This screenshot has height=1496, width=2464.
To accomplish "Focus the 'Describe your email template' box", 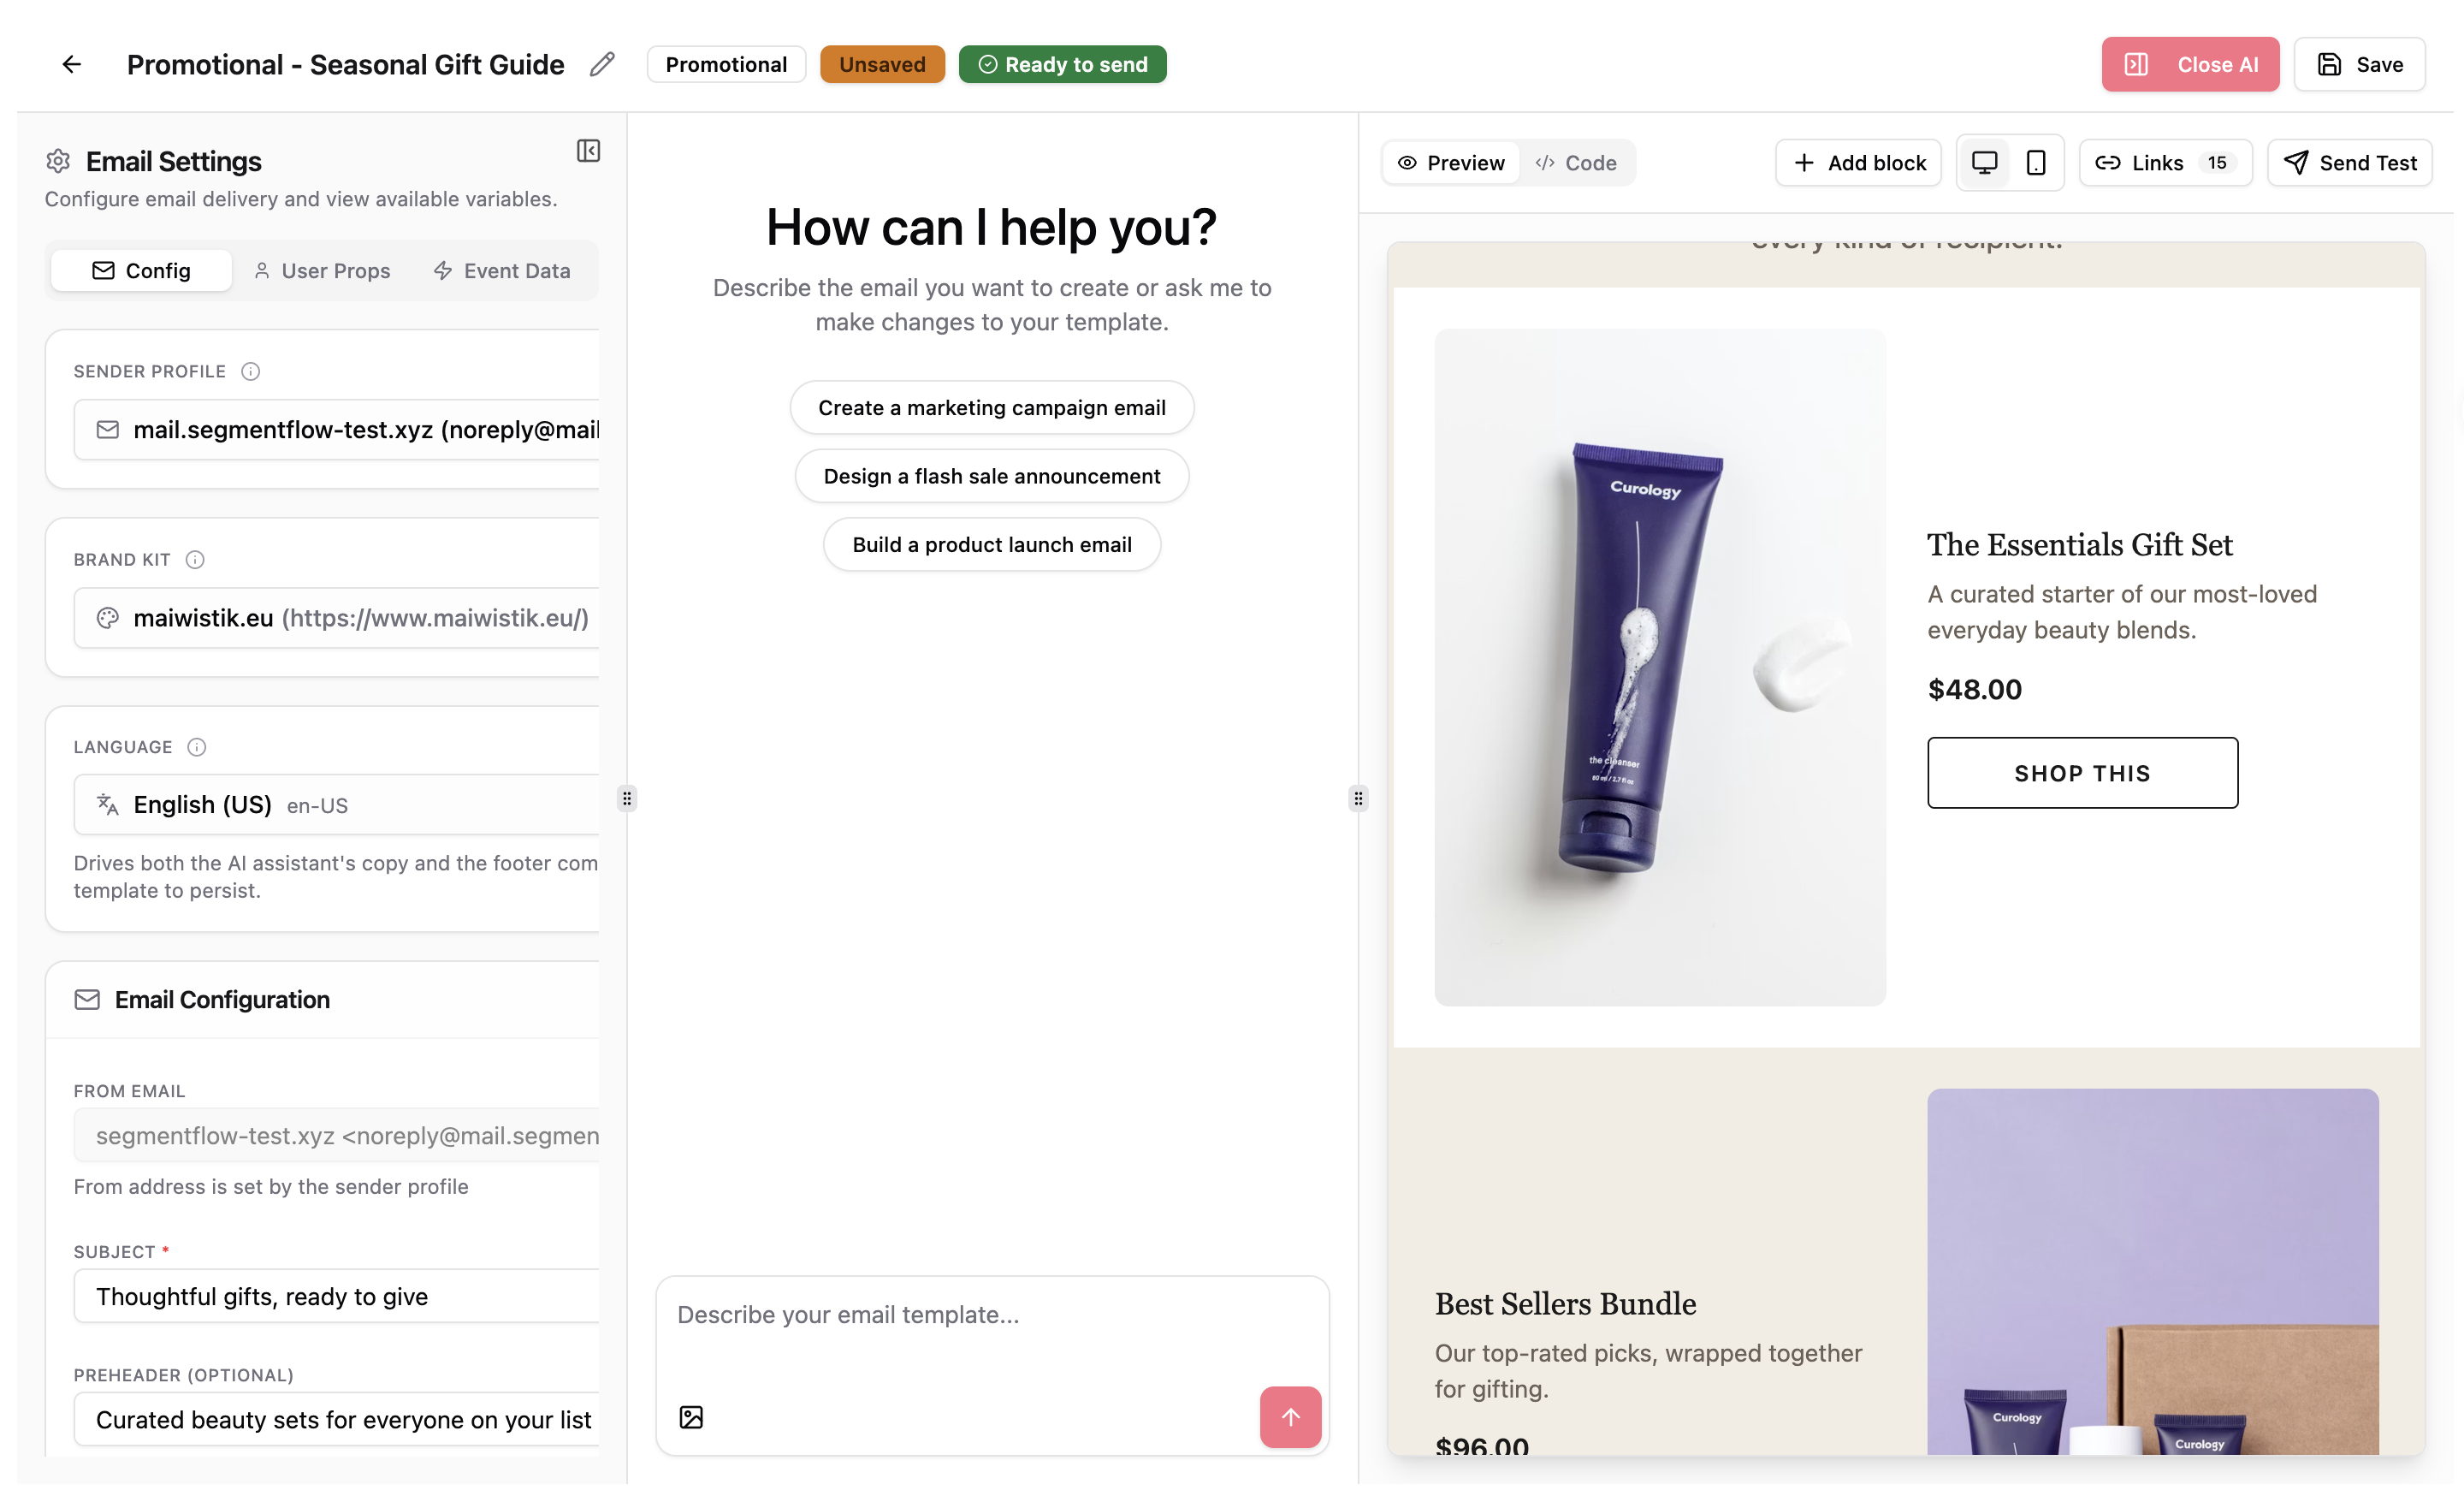I will [x=992, y=1315].
